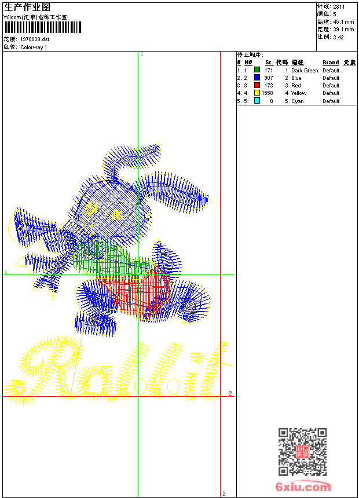Click the scale value 3.42
359x498 pixels.
click(x=338, y=38)
